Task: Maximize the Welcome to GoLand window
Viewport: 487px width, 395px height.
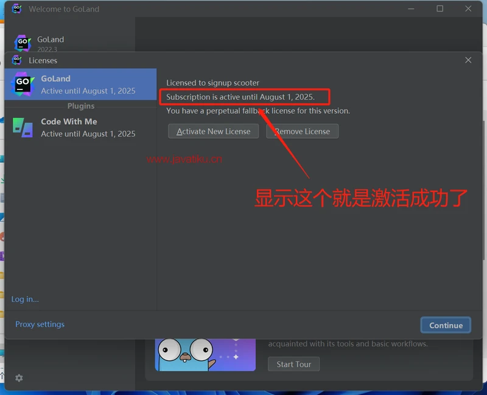Action: [x=440, y=9]
